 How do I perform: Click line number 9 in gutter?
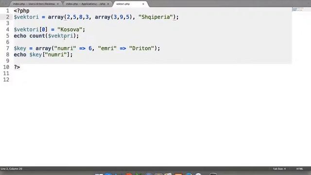click(8, 61)
